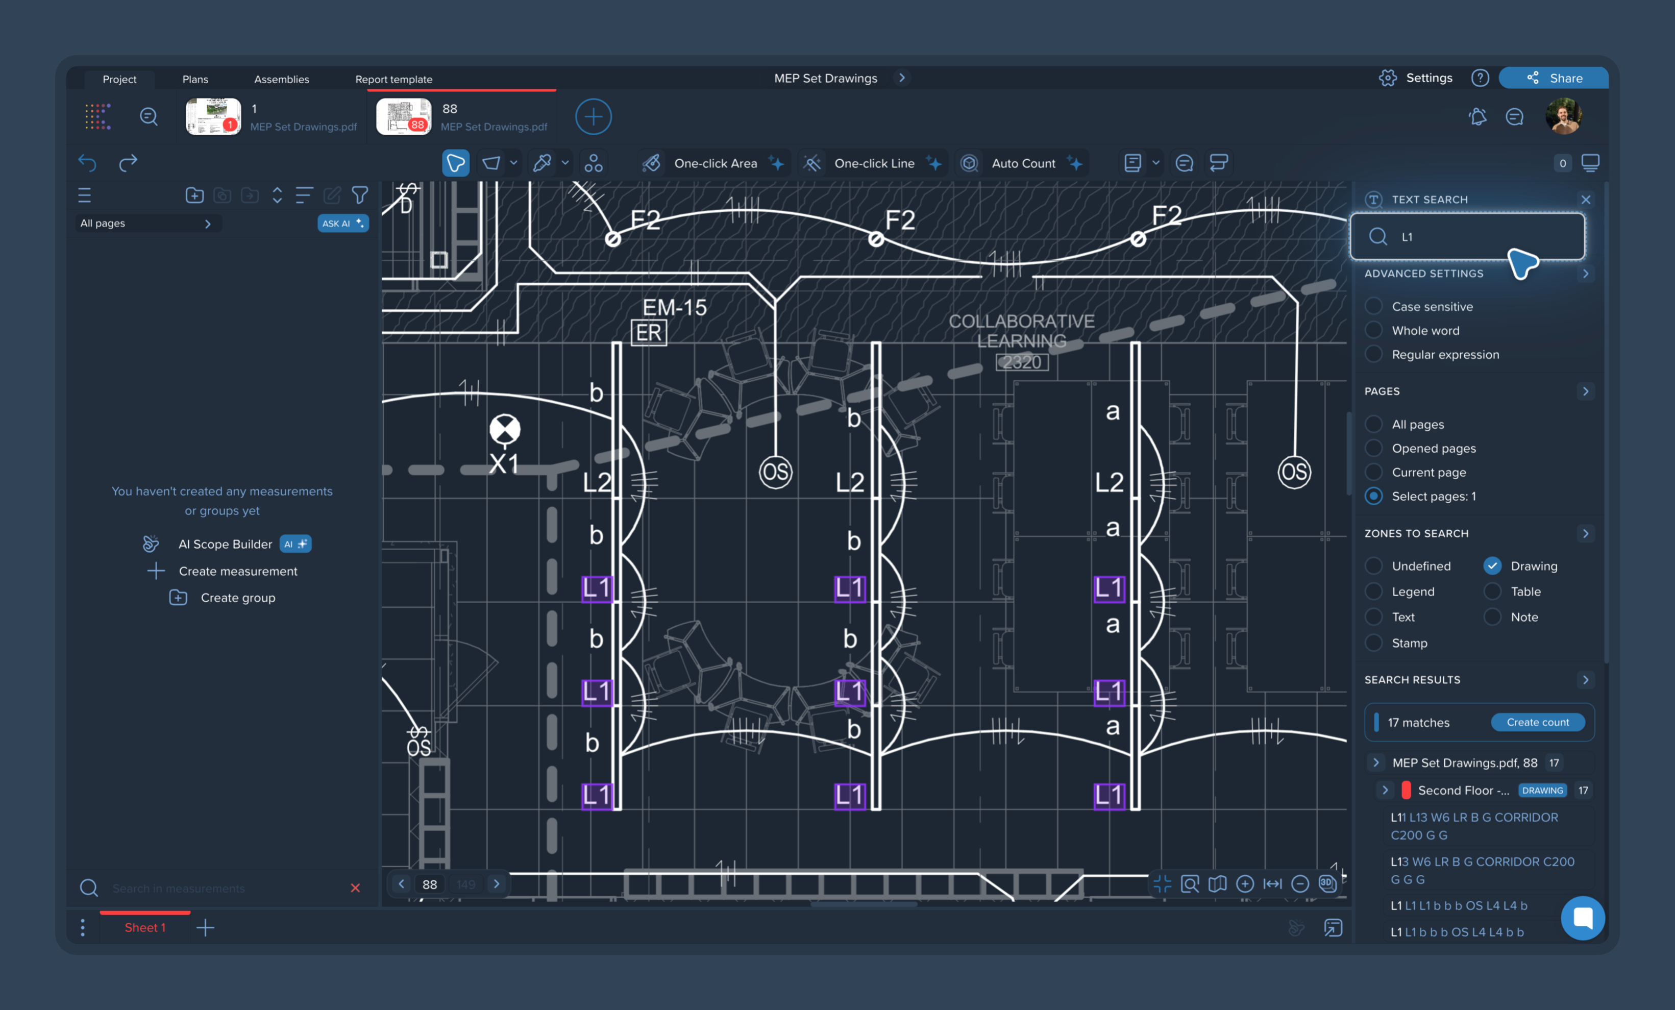Click the redo arrow icon
Image resolution: width=1675 pixels, height=1010 pixels.
tap(128, 163)
